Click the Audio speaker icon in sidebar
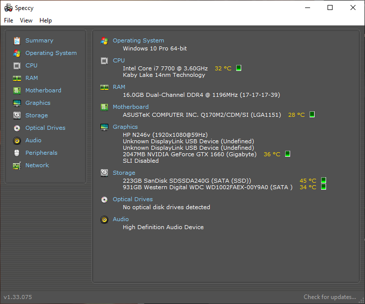This screenshot has width=365, height=304. [17, 141]
